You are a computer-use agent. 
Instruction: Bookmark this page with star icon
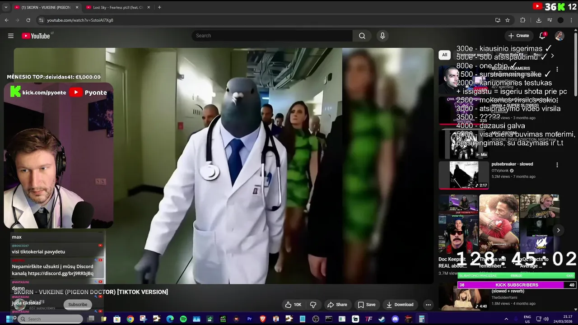(x=508, y=20)
